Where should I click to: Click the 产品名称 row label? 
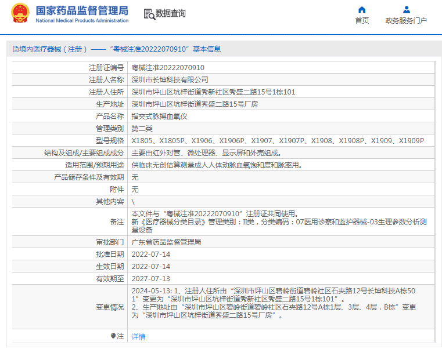tap(110, 117)
